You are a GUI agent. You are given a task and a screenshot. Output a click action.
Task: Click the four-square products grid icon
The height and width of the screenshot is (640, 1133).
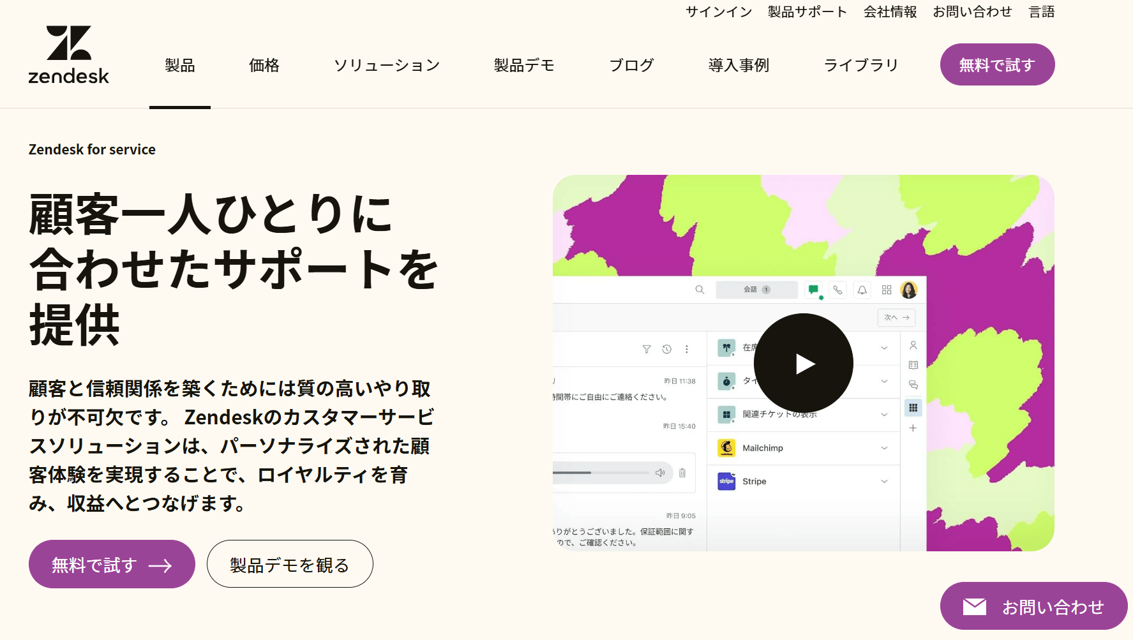point(887,290)
